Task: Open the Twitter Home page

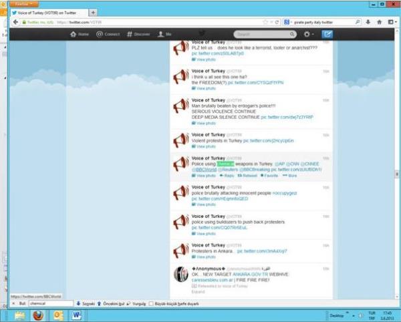Action: [x=80, y=33]
